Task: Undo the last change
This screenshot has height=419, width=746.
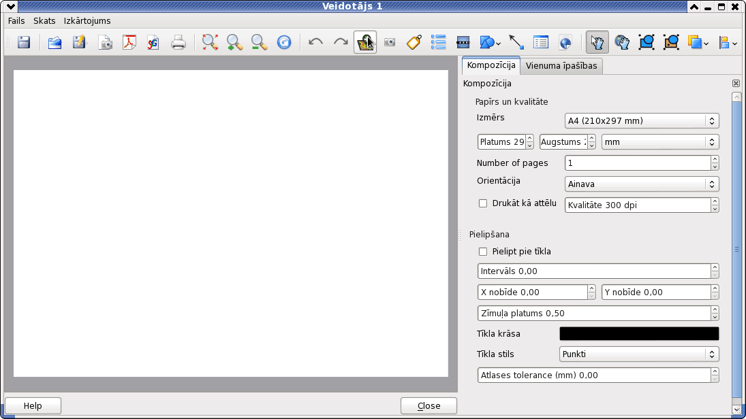Action: click(x=315, y=43)
